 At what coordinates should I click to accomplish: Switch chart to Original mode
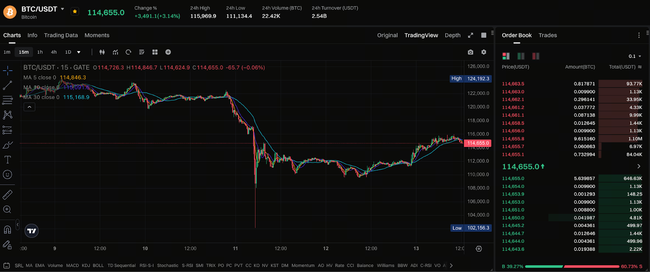tap(388, 35)
